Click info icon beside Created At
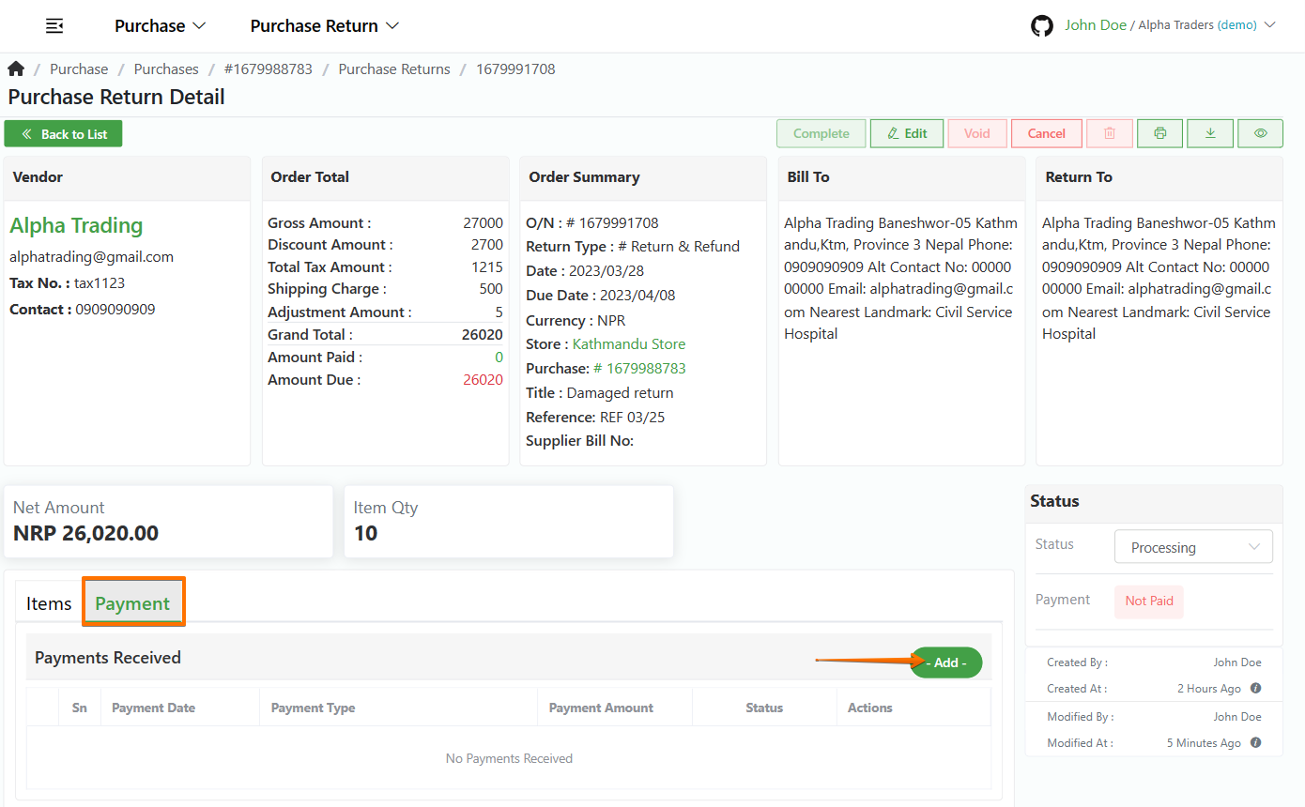 point(1256,688)
